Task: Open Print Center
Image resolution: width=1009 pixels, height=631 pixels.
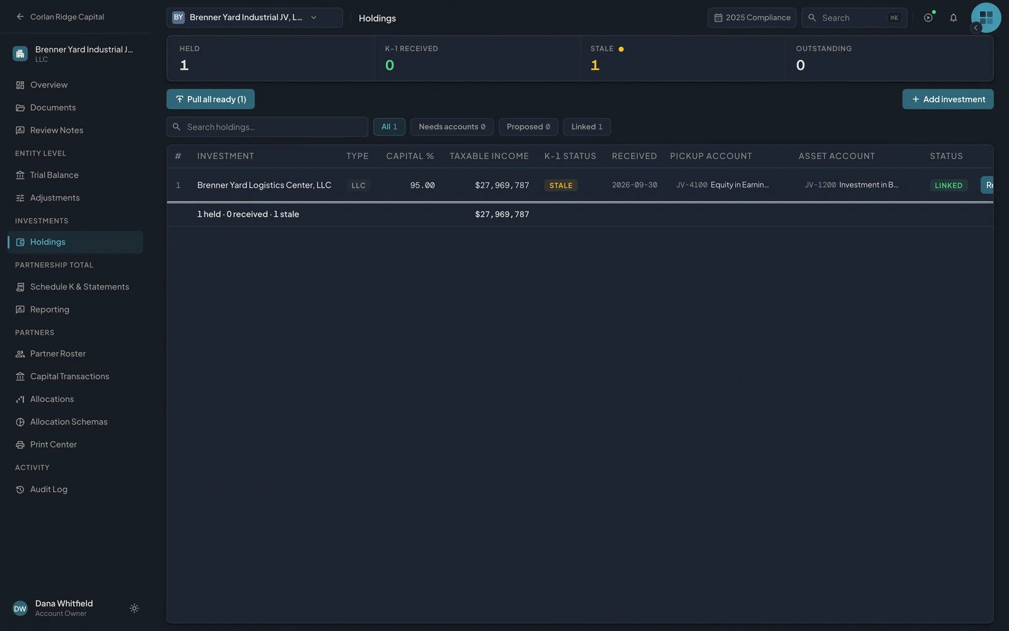Action: 76,444
